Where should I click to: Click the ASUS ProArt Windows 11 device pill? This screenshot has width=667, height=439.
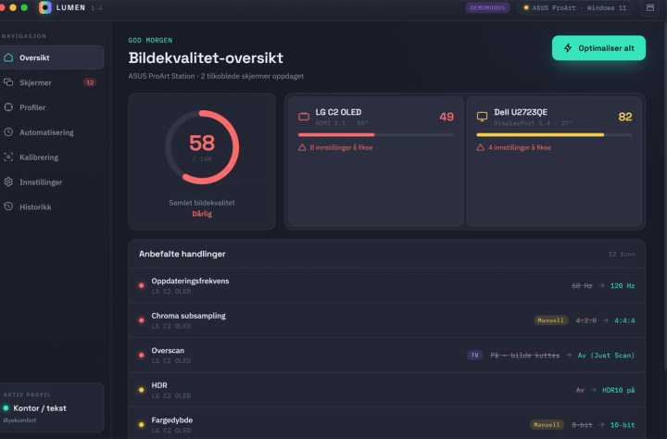coord(574,7)
